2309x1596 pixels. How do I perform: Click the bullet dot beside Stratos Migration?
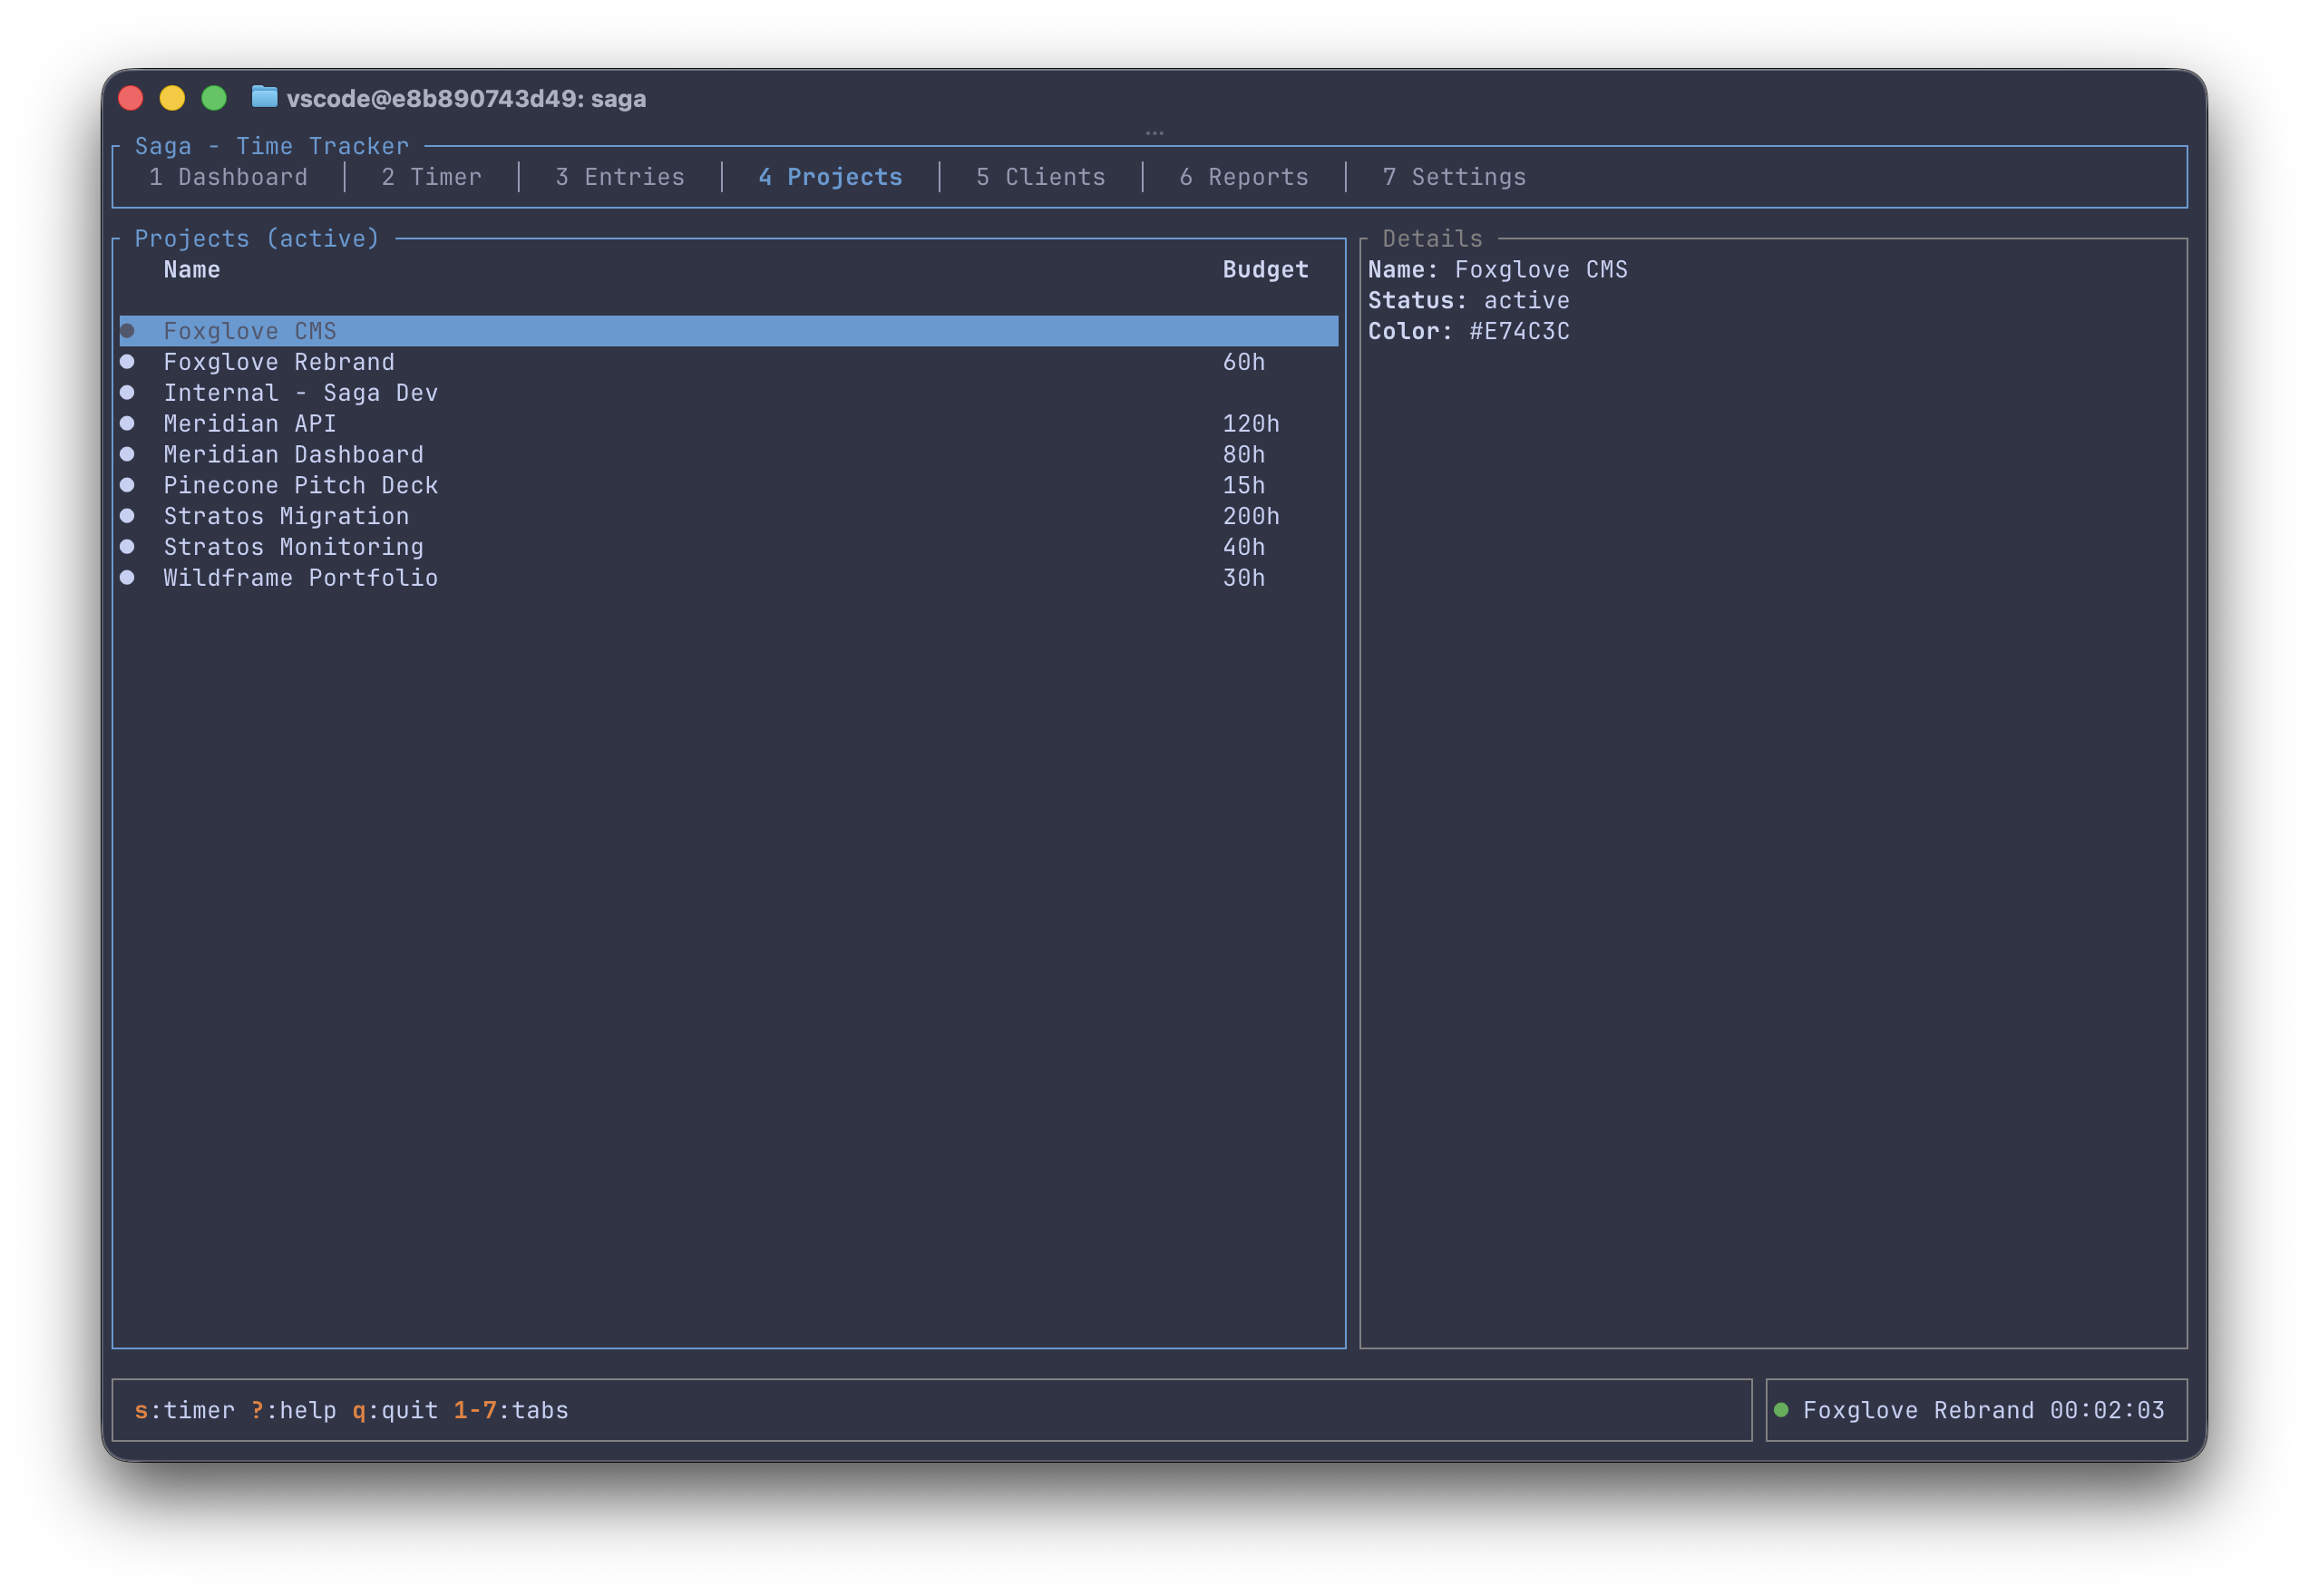(127, 516)
